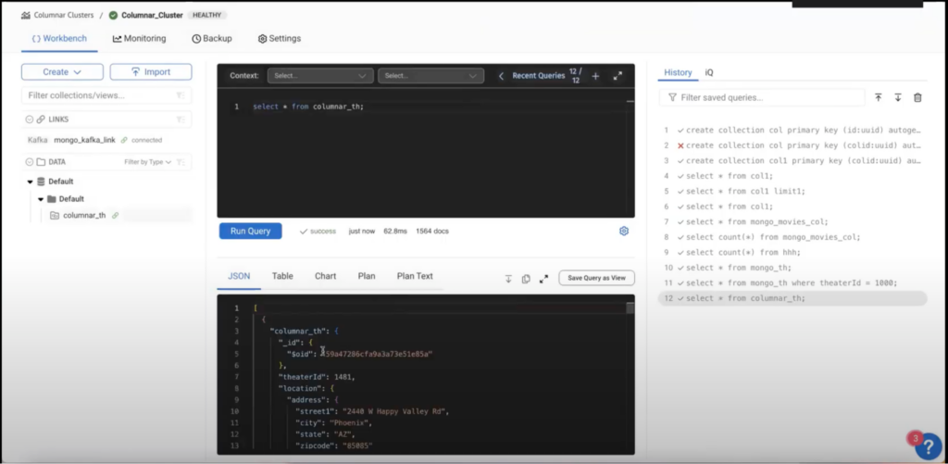Expand the query editor to fullscreen
The height and width of the screenshot is (464, 948).
617,76
